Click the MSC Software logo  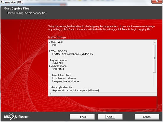tap(16, 117)
